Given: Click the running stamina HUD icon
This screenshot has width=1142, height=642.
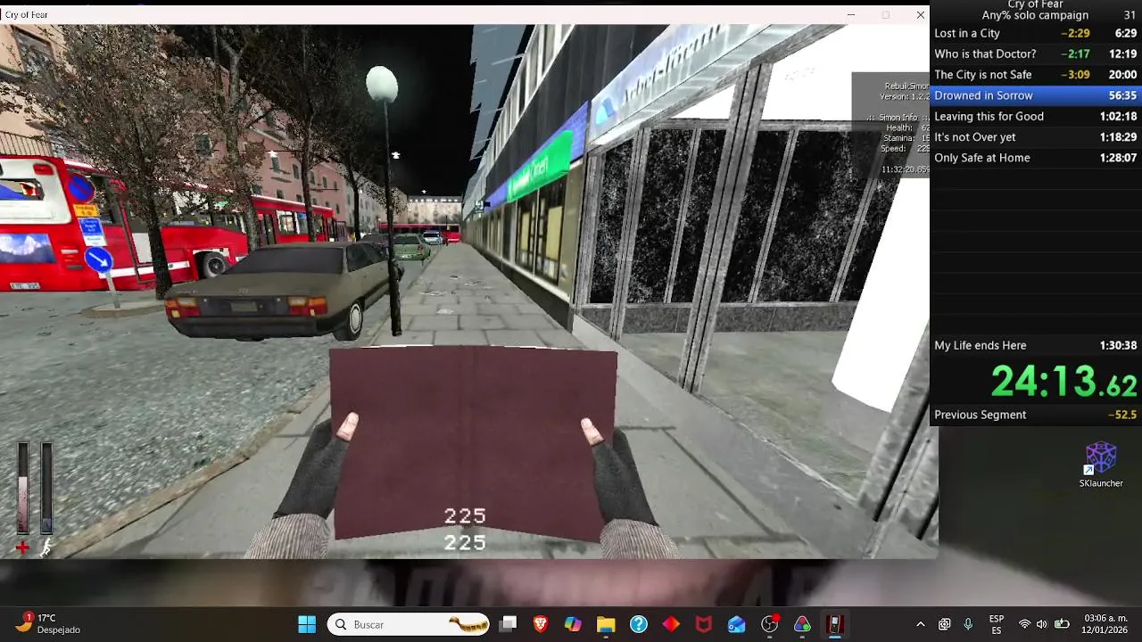Looking at the screenshot, I should click(x=46, y=547).
